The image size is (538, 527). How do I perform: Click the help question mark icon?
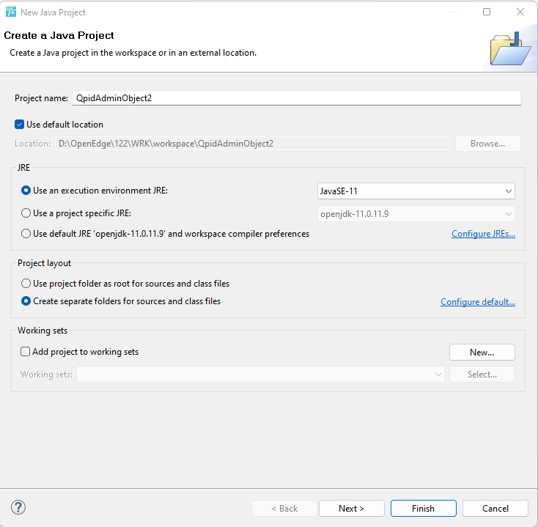pyautogui.click(x=18, y=507)
